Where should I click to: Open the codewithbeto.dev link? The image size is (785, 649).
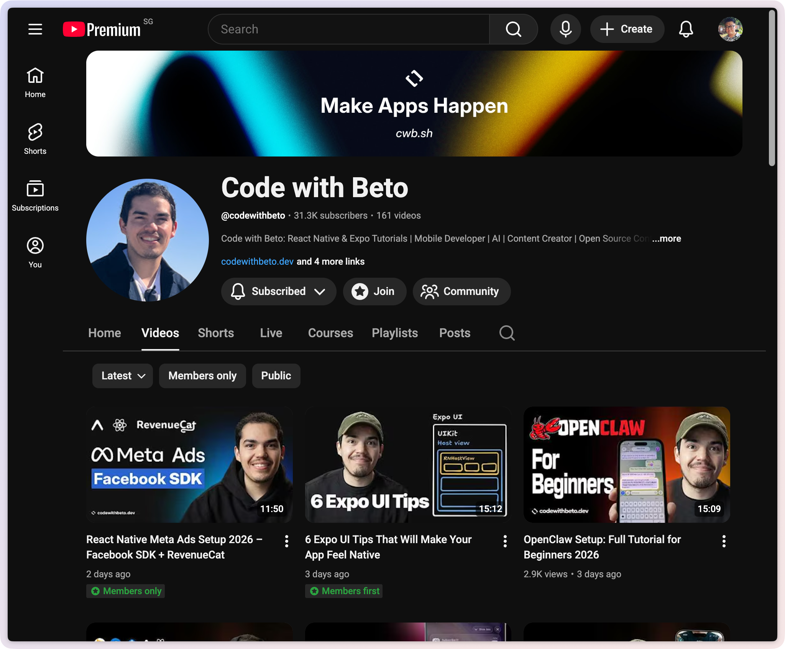(x=257, y=262)
